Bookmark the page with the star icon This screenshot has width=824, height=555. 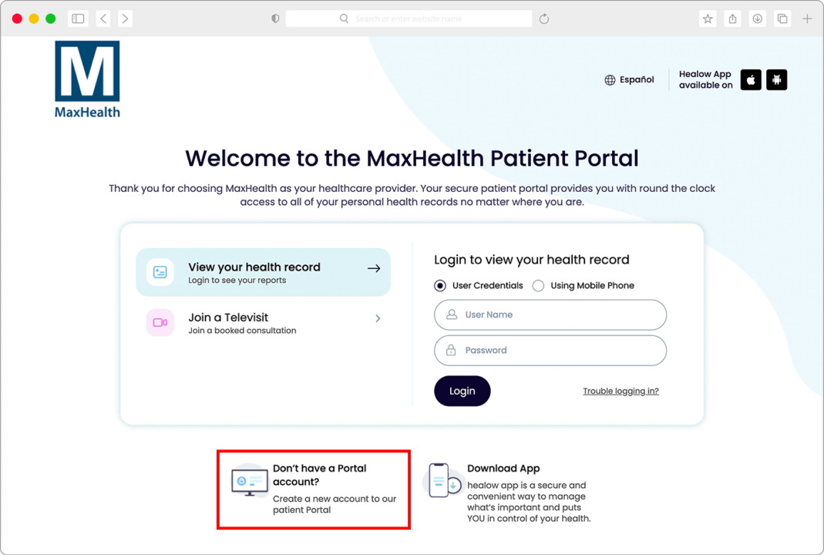tap(708, 18)
